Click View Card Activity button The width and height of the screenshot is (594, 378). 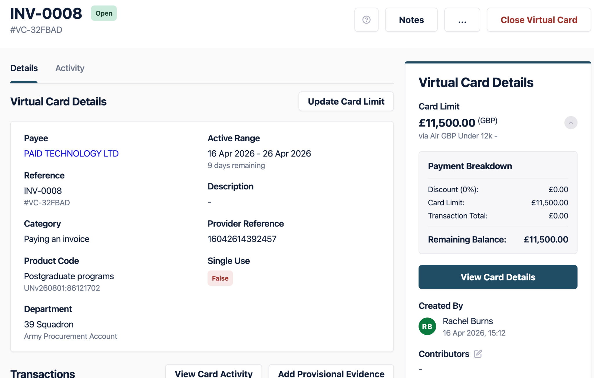[x=213, y=373]
